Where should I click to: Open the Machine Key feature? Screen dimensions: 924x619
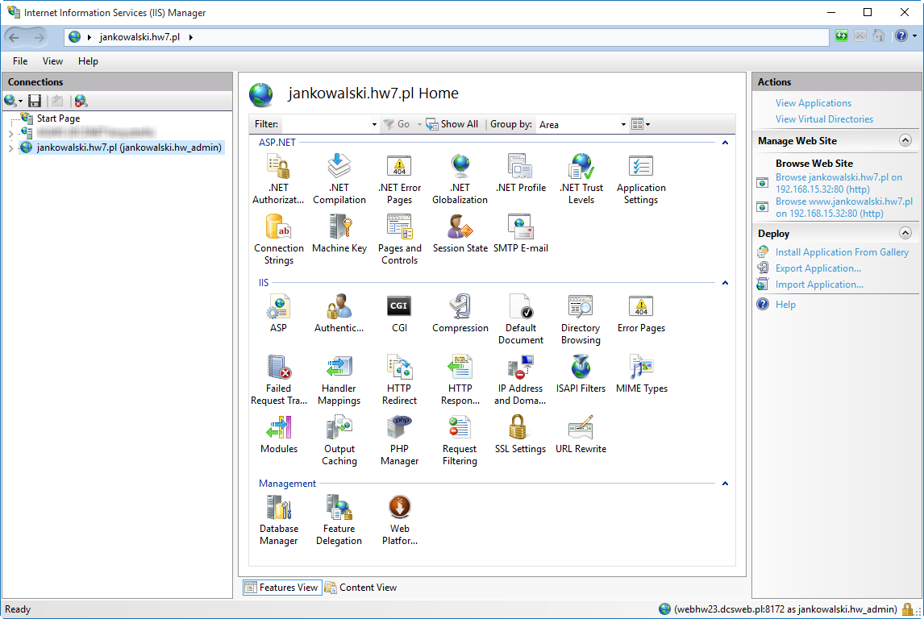pos(339,234)
